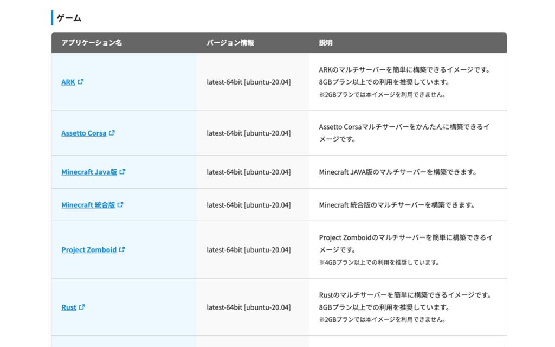This screenshot has width=555, height=347.
Task: Click ARK row 8GBプラン以上での利用を推奨 text
Action: coord(384,82)
